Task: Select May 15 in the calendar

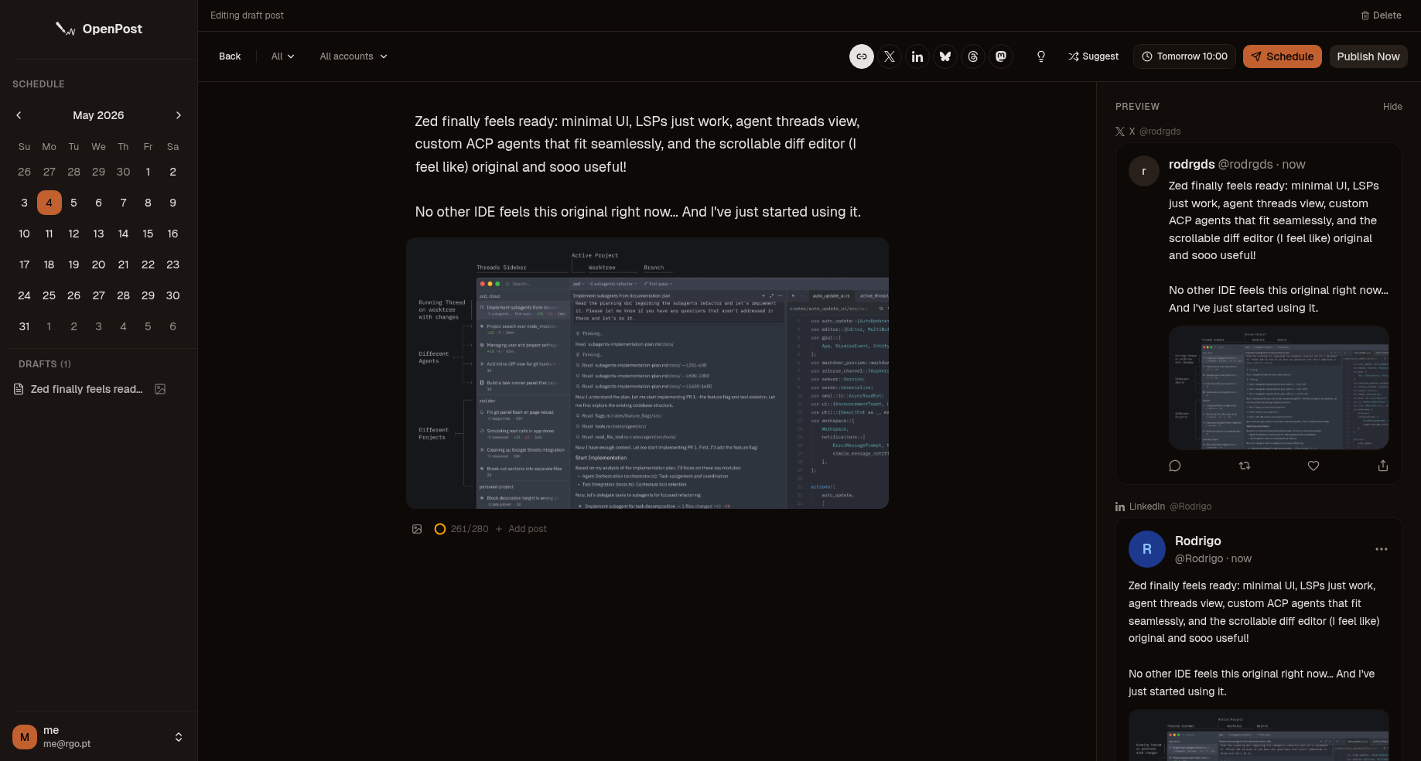Action: (148, 234)
